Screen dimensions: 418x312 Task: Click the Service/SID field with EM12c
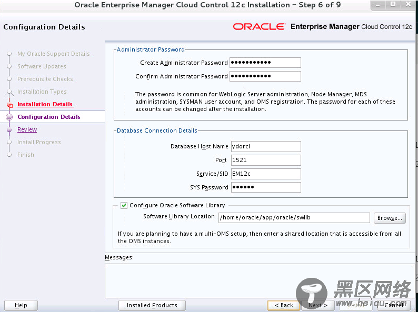pyautogui.click(x=266, y=174)
